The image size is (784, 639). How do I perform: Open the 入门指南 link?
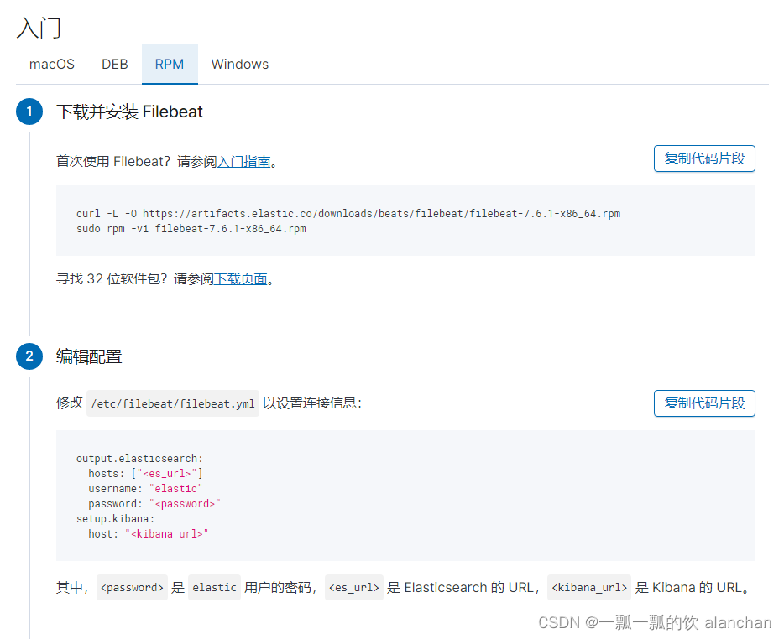244,162
